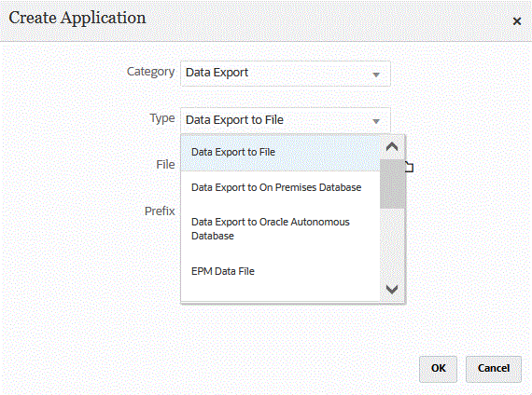Click the file browse folder icon
Image resolution: width=532 pixels, height=395 pixels.
pyautogui.click(x=410, y=167)
